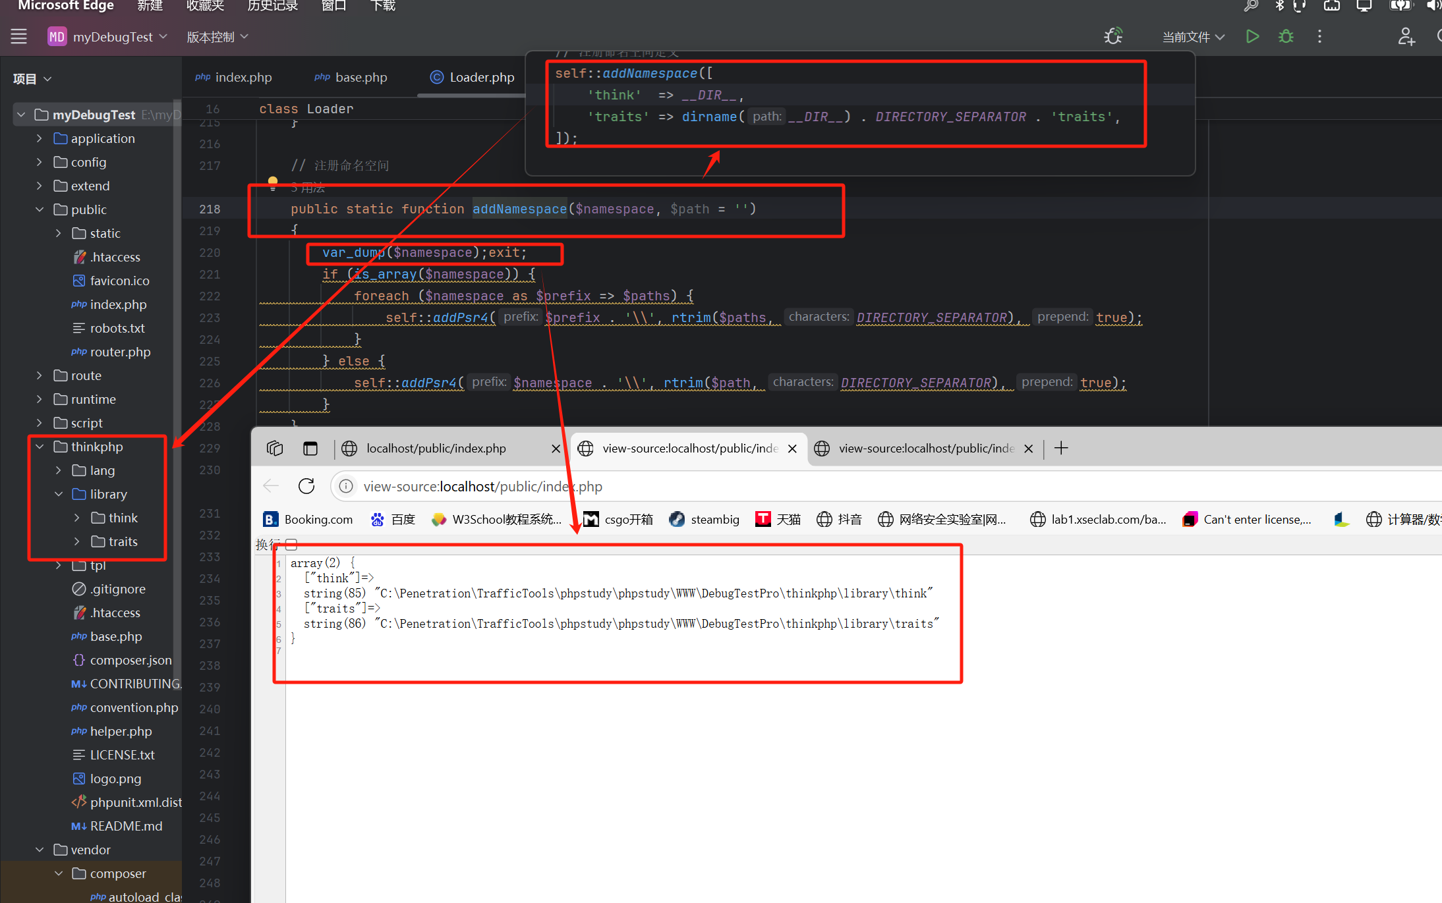Click the Debug bug icon
1442x903 pixels.
1286,37
